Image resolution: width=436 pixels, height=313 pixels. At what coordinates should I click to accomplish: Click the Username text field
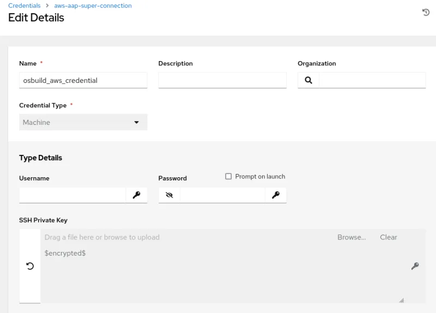pos(72,195)
